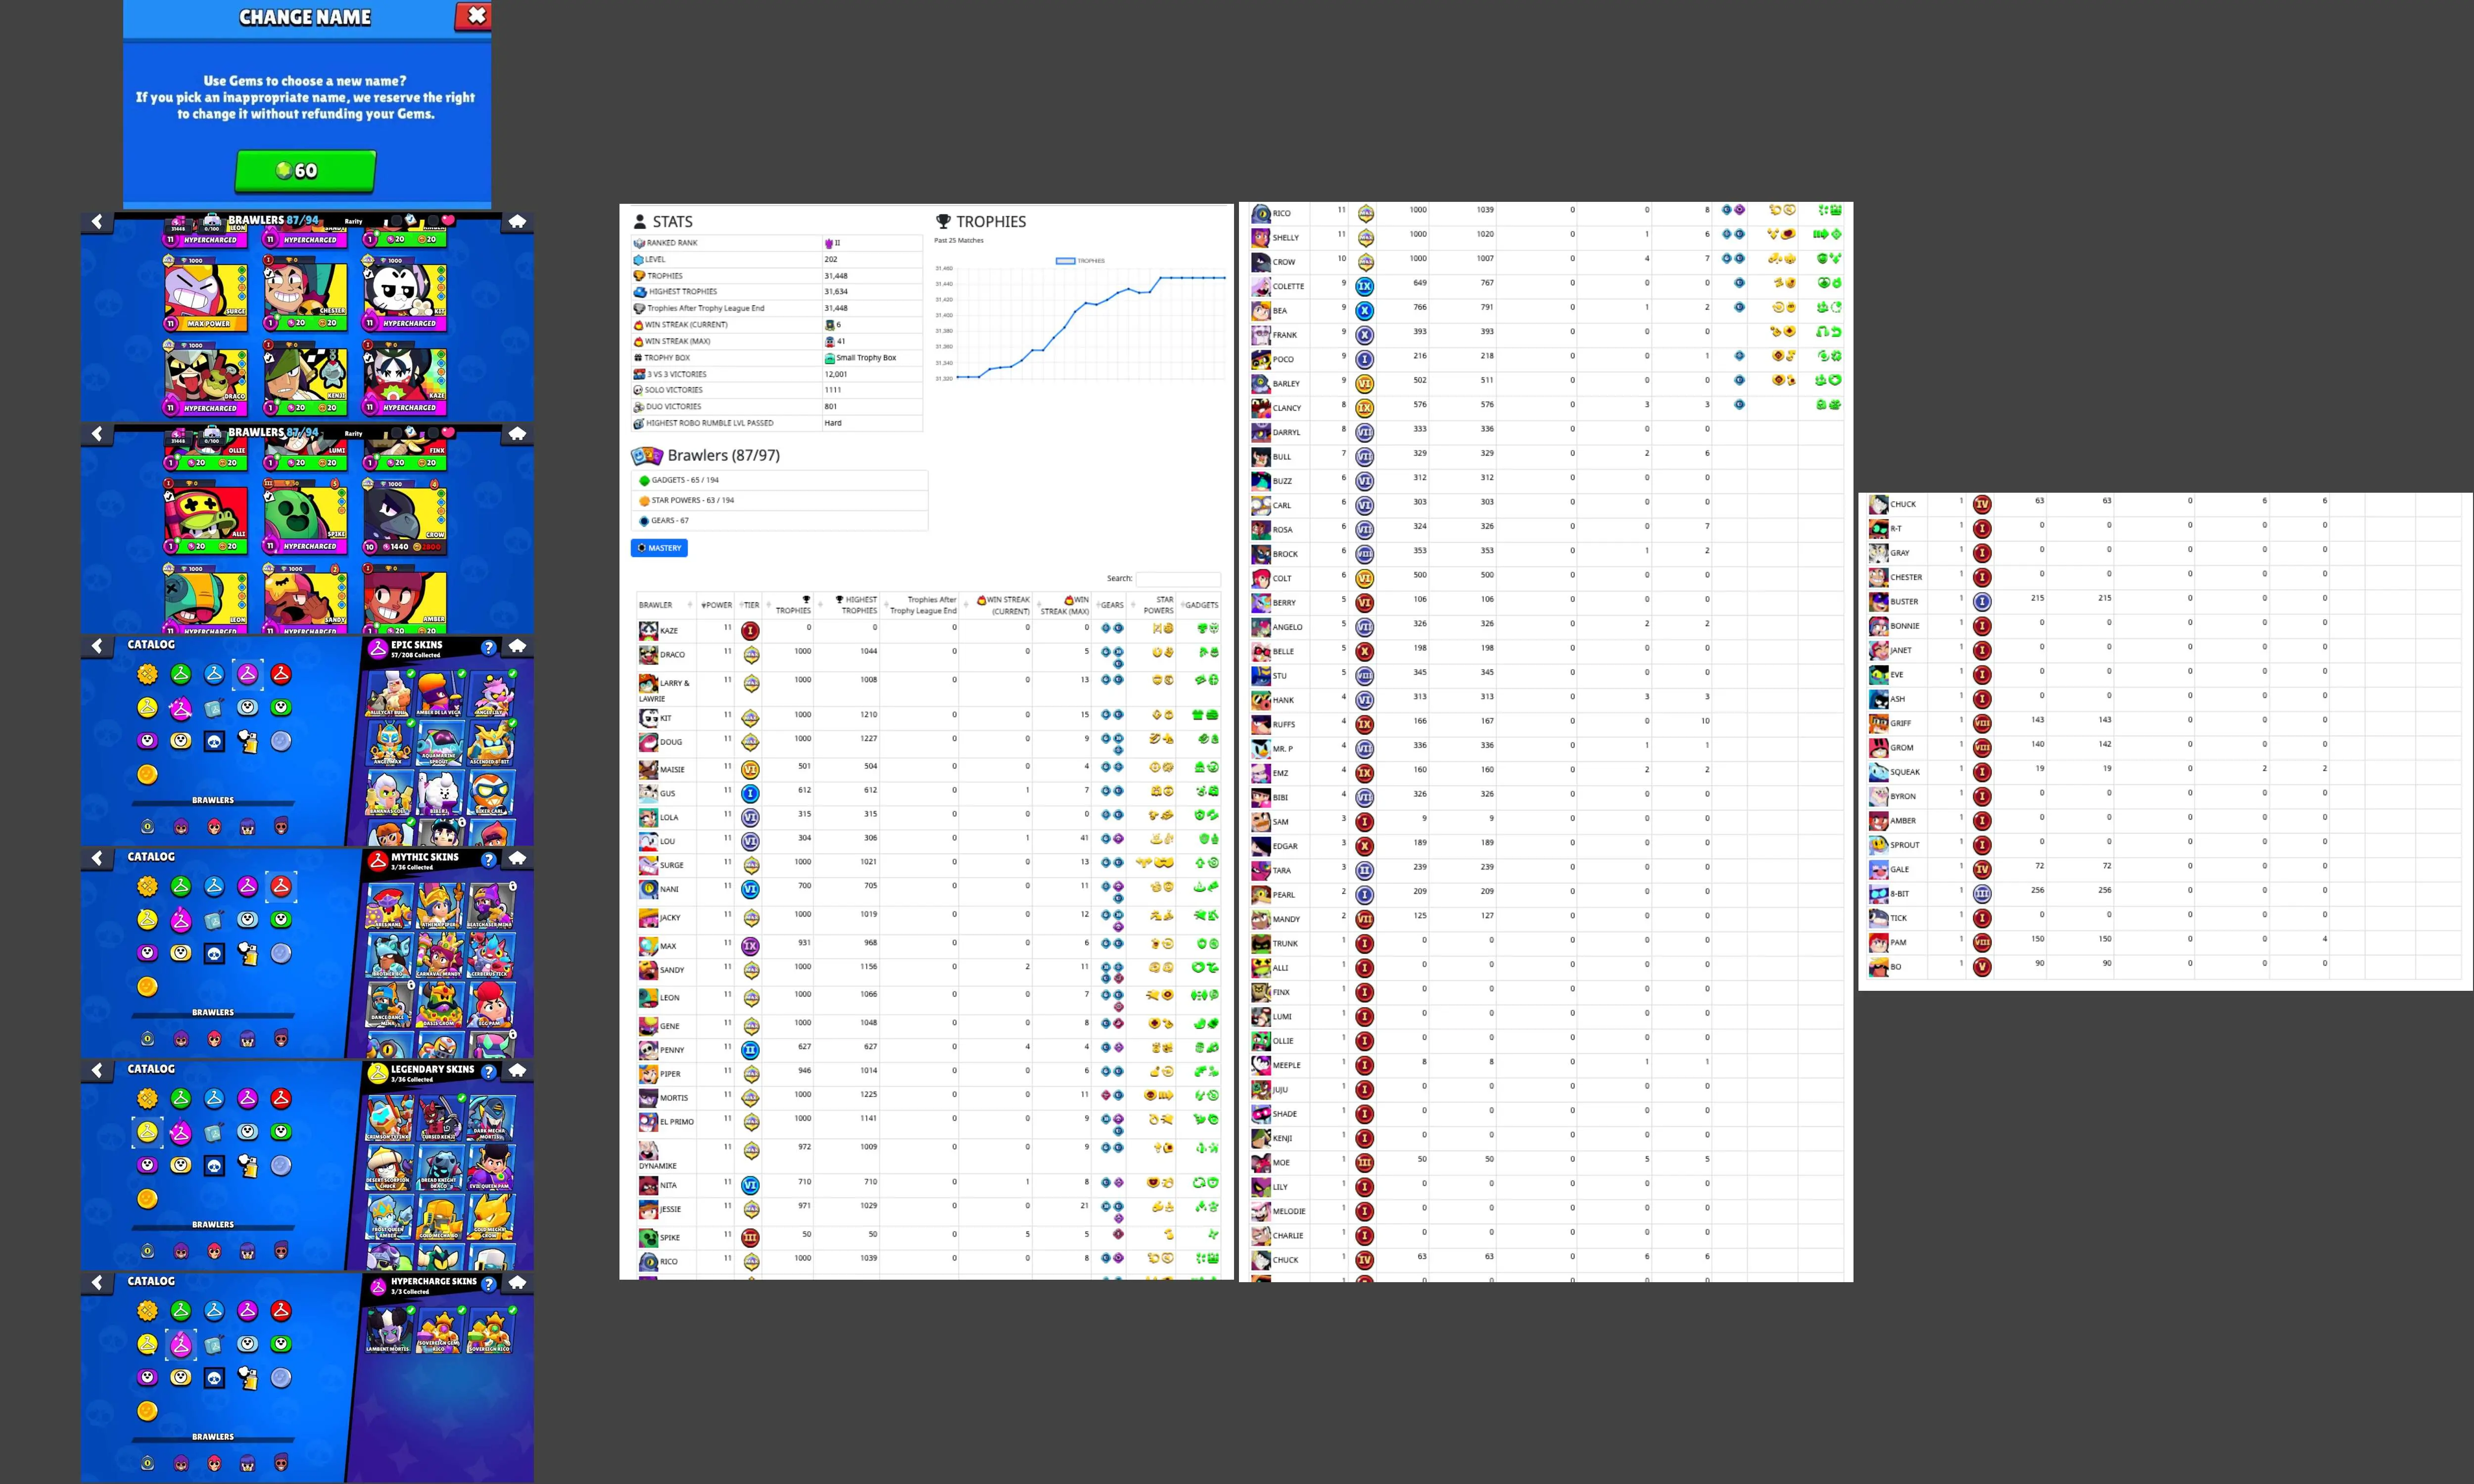Click the "EL PRIMO" table row name

click(x=677, y=1122)
